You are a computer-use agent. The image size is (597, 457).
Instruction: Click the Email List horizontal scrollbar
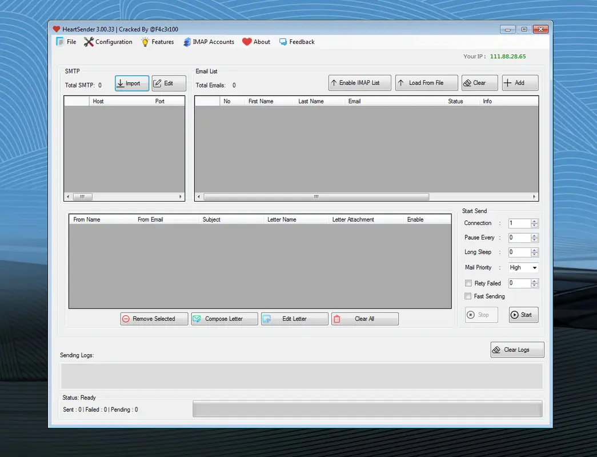(x=316, y=197)
